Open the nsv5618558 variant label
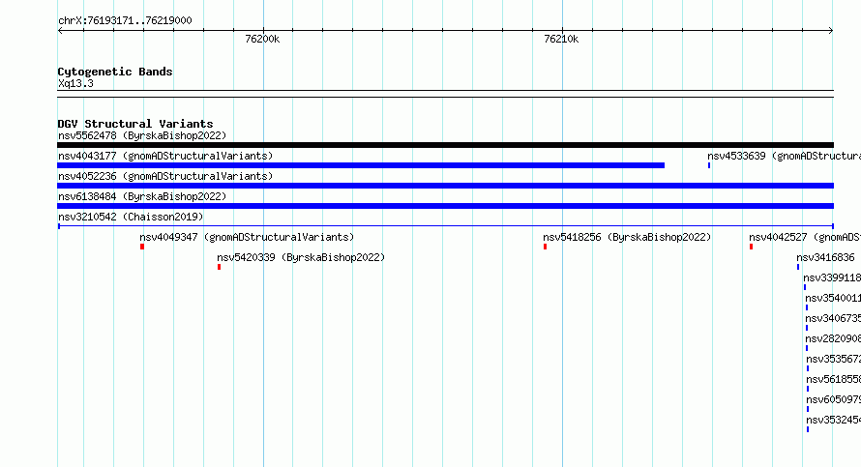 pyautogui.click(x=834, y=379)
